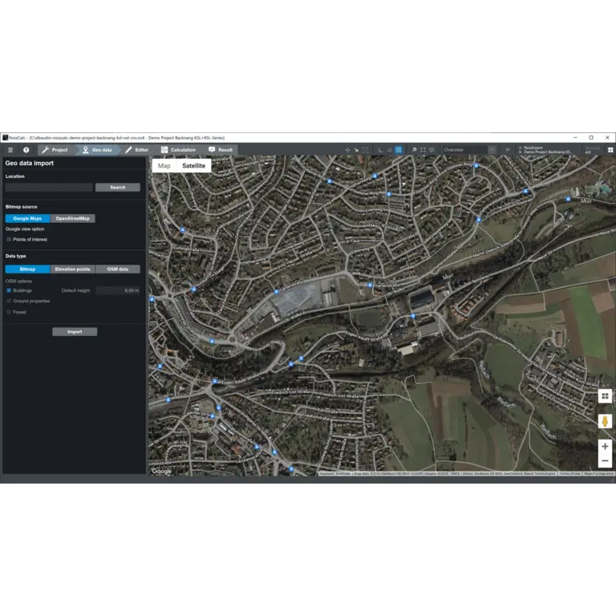The image size is (616, 616).
Task: Select the distance measuring pen icon
Action: coord(389,150)
